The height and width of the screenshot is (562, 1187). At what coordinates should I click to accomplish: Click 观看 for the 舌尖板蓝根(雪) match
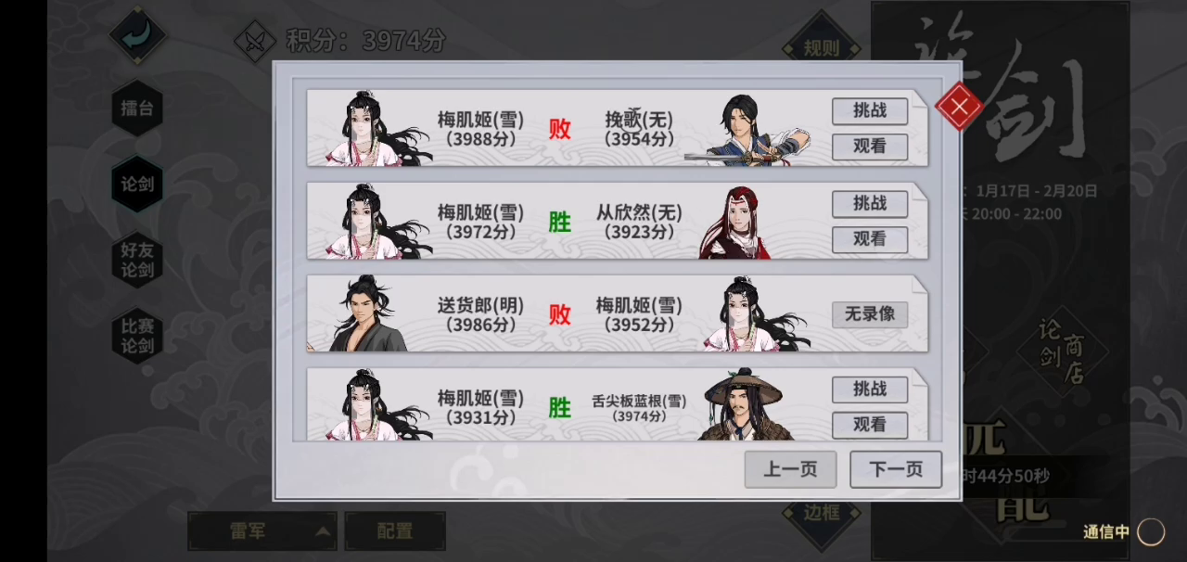[x=870, y=425]
